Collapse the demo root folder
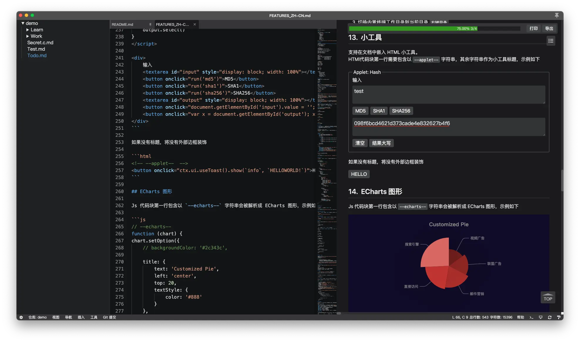Screen dimensions: 580x342 (x=23, y=23)
